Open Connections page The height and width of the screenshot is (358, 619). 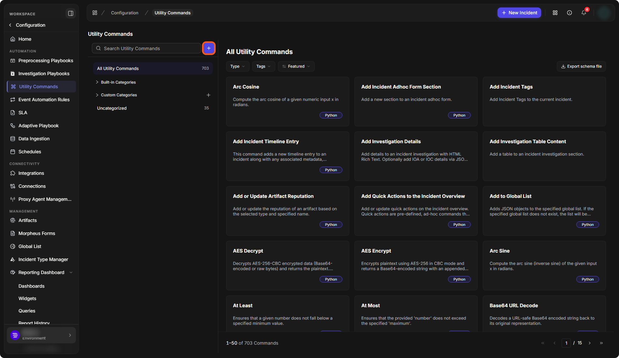pyautogui.click(x=41, y=186)
